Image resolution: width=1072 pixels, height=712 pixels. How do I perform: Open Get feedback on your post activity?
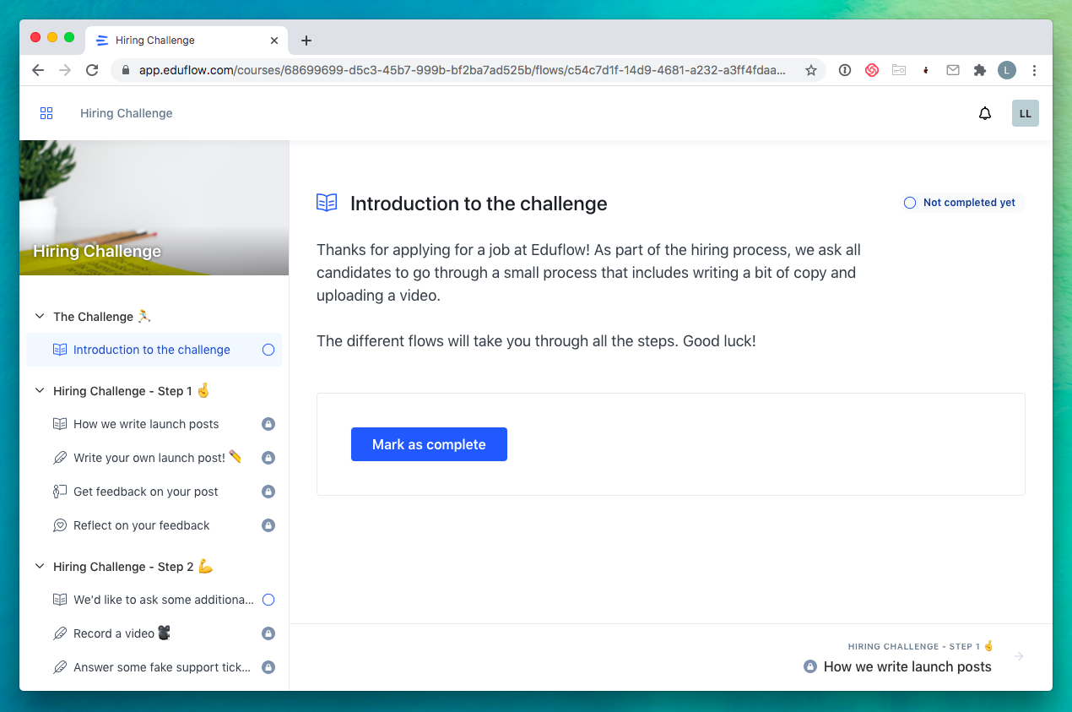tap(154, 492)
